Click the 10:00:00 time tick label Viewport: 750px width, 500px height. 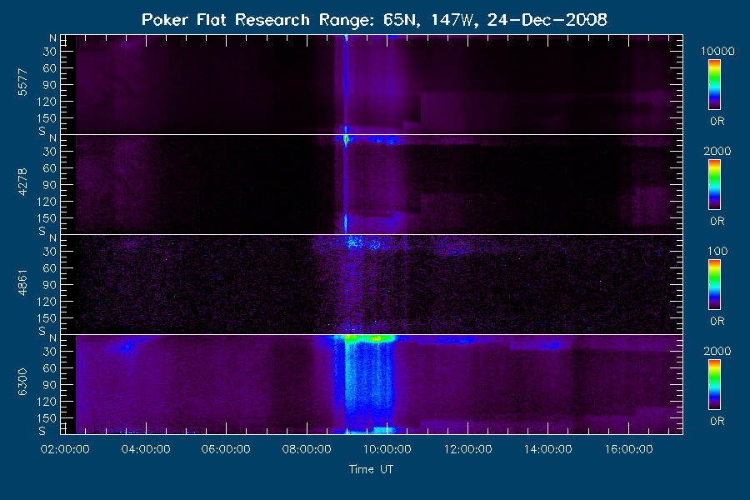coord(387,449)
